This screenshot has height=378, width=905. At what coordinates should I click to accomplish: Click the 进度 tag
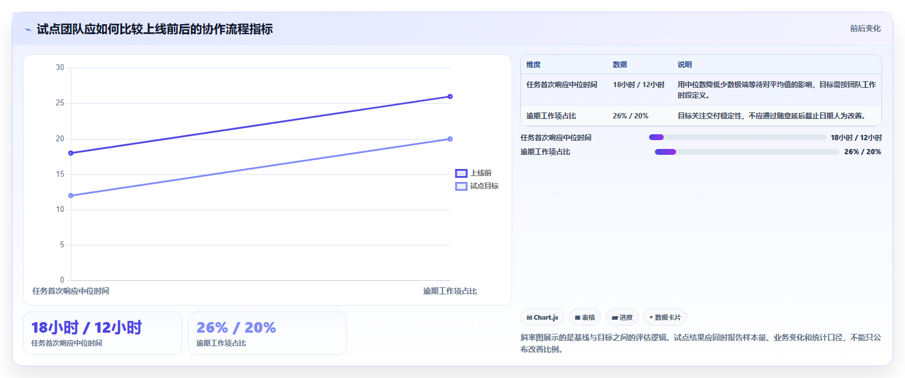[x=622, y=317]
